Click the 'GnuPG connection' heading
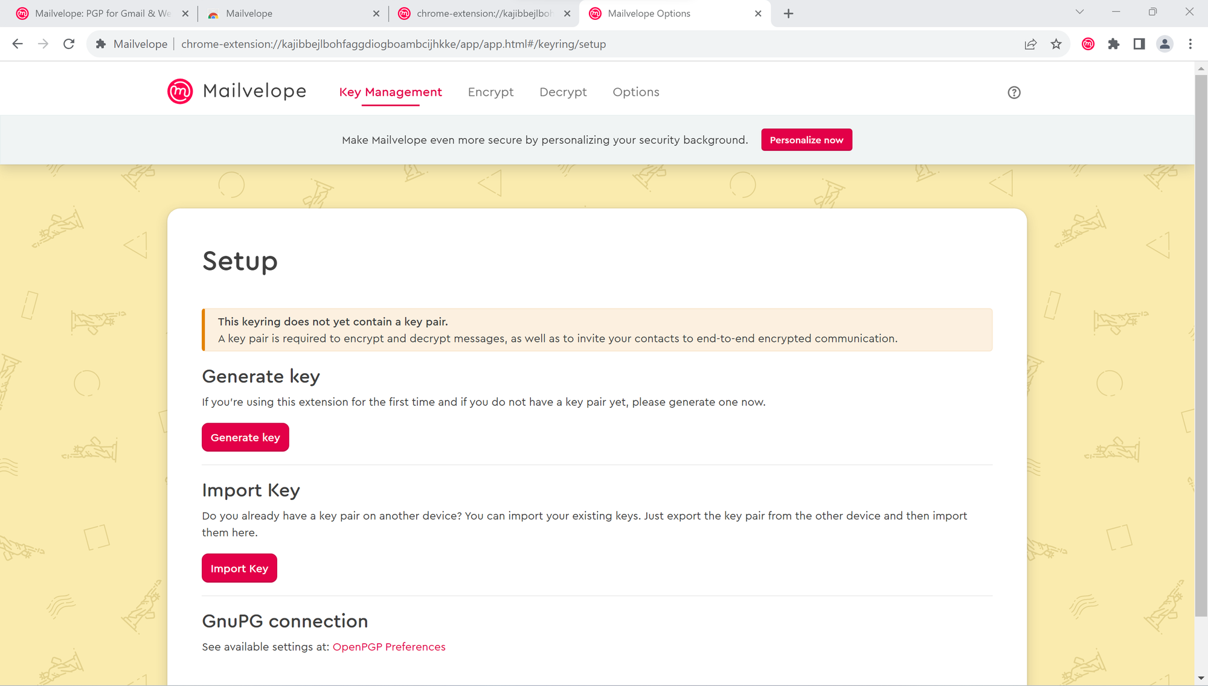1208x686 pixels. point(285,621)
